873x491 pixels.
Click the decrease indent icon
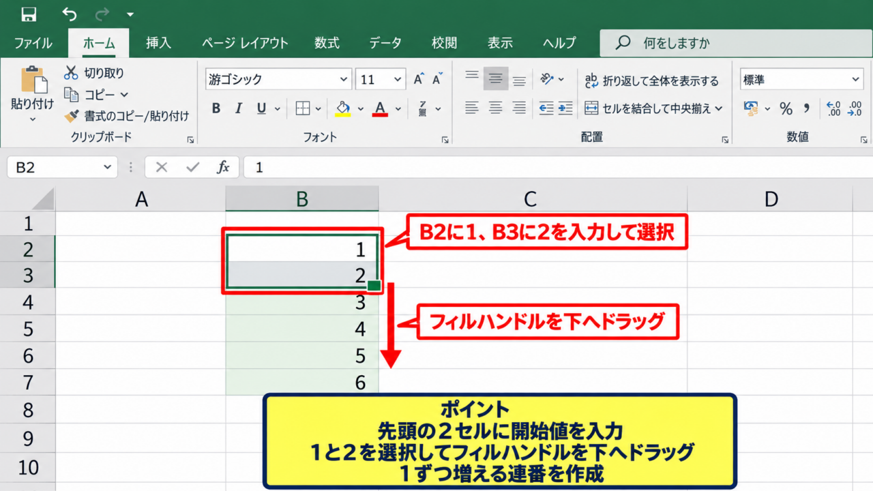(546, 108)
